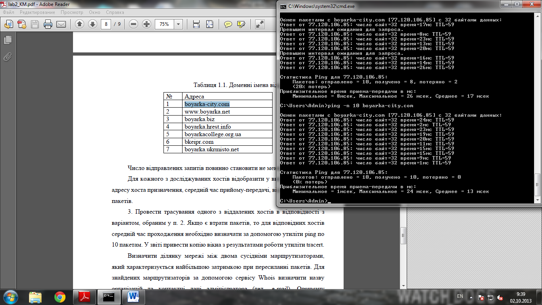Screen dimensions: 542x305
Task: Click Adobe Reader scrollbar down arrow
Action: coord(403,286)
